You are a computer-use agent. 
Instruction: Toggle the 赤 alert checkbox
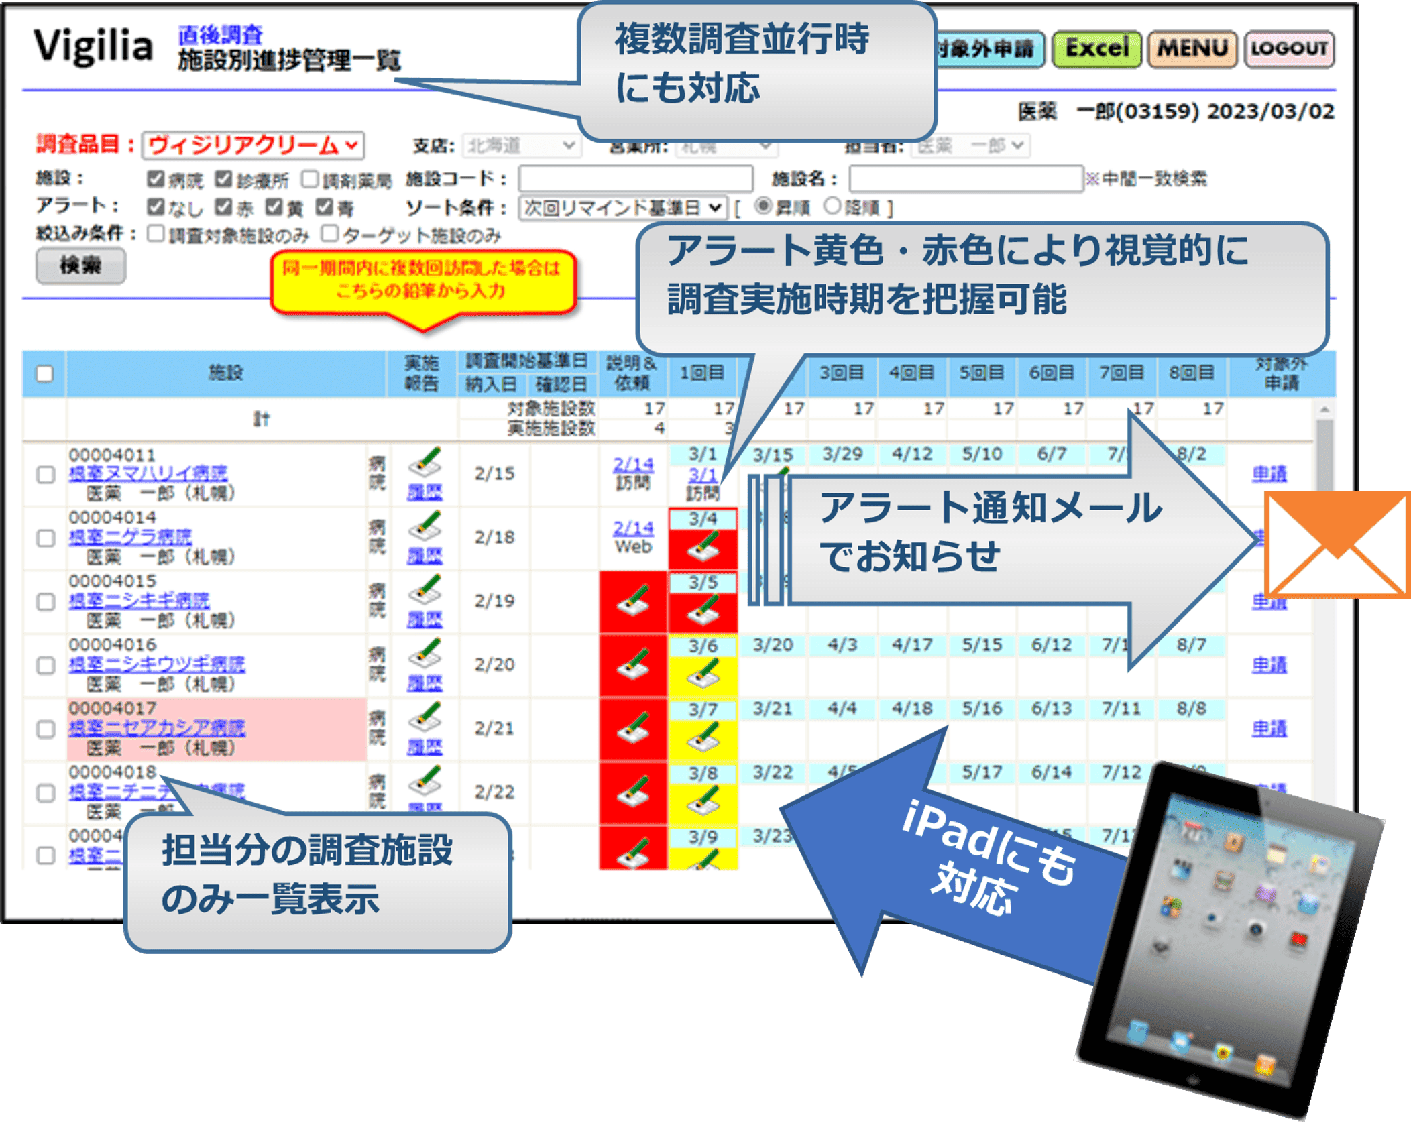223,207
